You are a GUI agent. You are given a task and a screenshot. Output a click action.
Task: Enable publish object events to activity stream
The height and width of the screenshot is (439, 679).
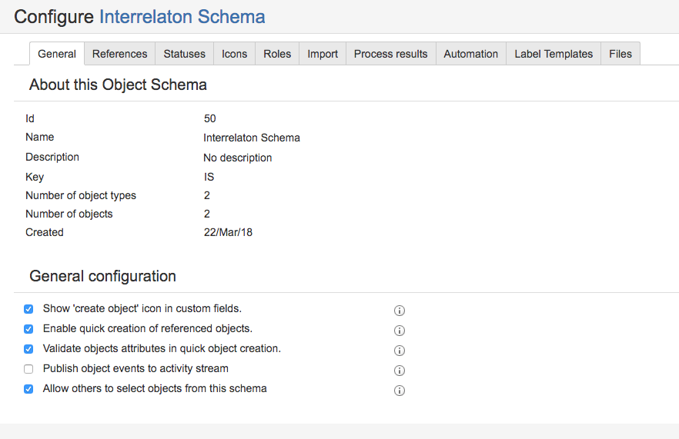(28, 369)
